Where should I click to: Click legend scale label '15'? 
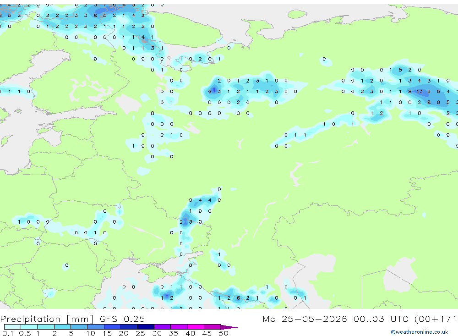coord(107,333)
